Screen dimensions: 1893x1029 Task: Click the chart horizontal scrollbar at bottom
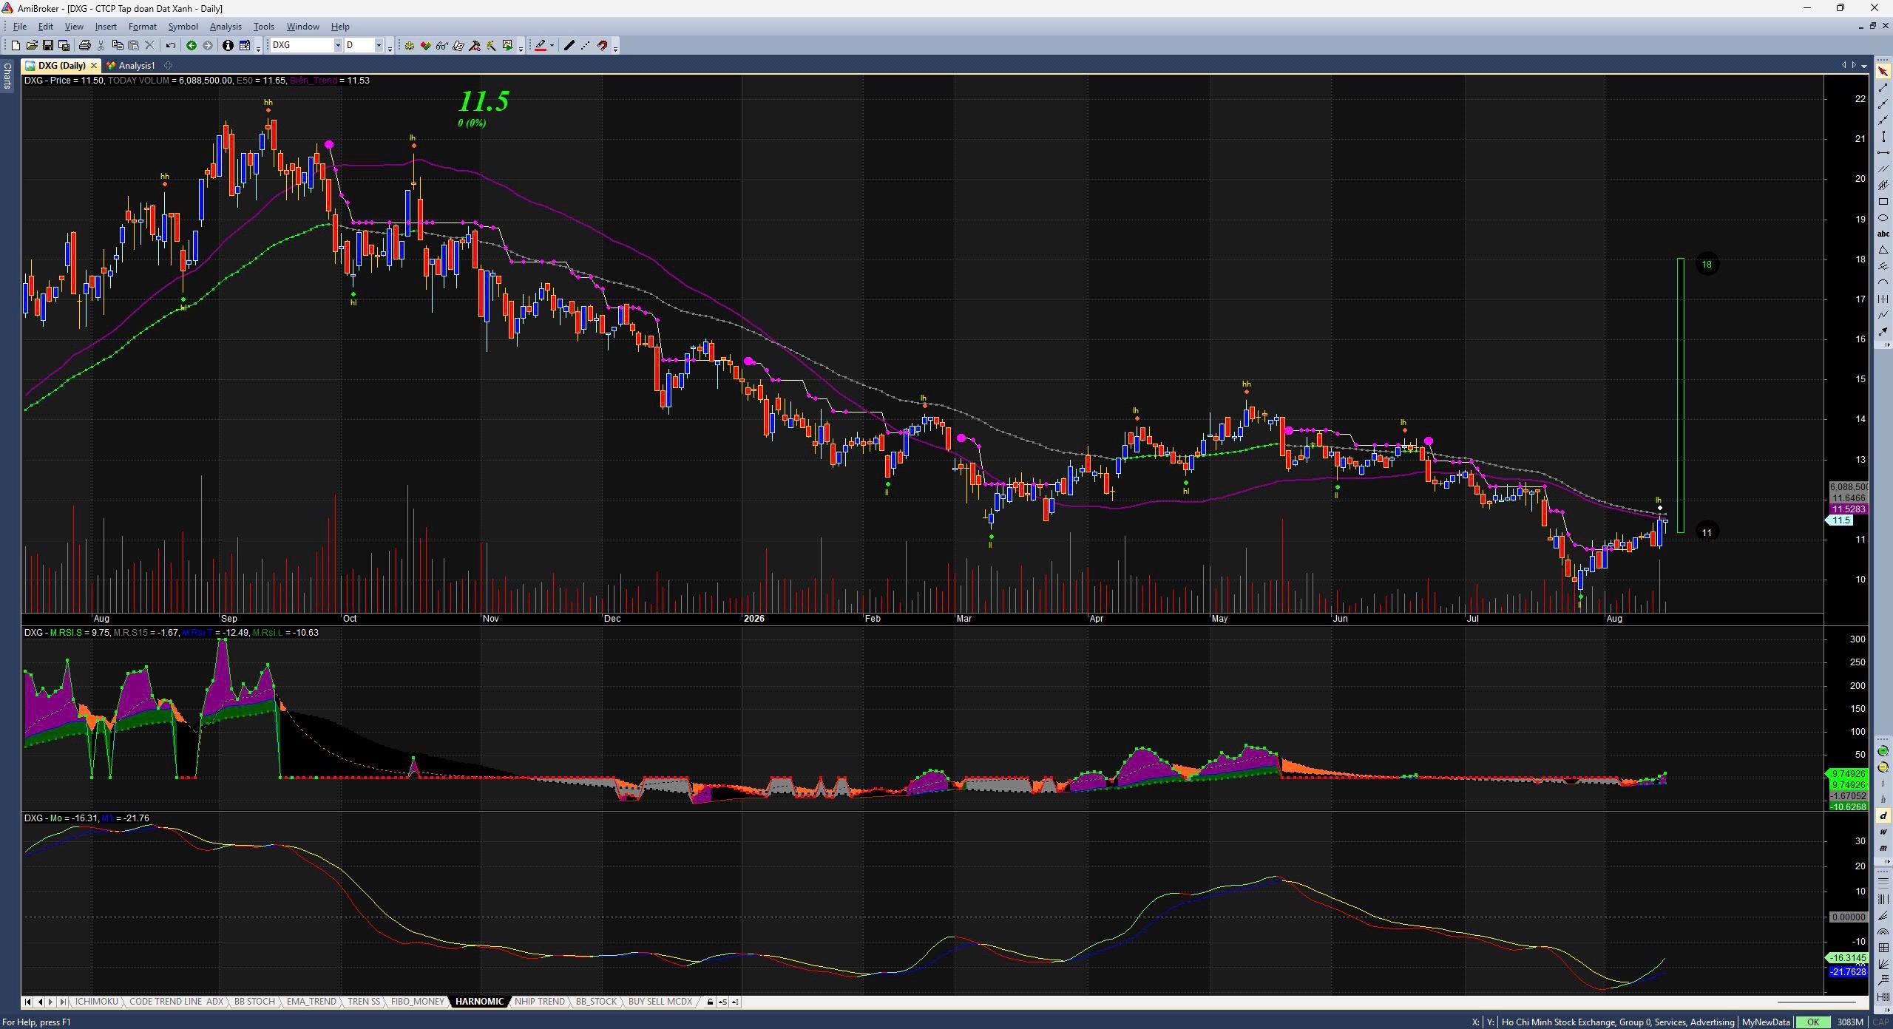pos(1816,1002)
